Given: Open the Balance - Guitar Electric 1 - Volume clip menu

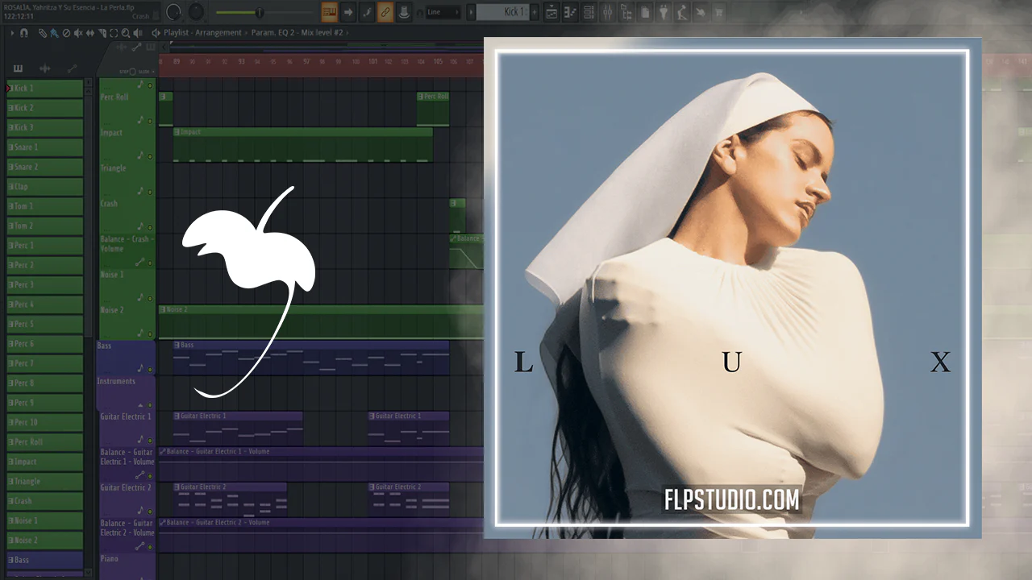Looking at the screenshot, I should point(163,451).
